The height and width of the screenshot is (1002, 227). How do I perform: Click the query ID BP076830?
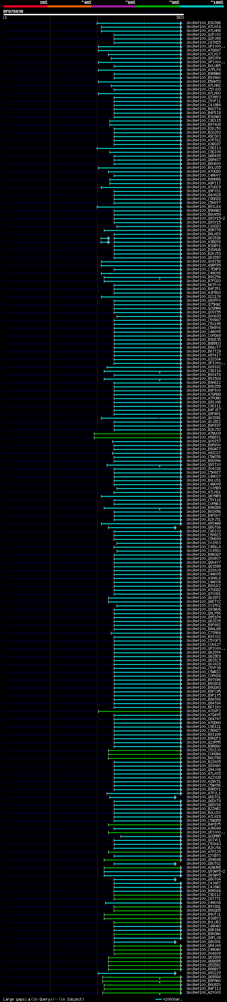pos(13,12)
